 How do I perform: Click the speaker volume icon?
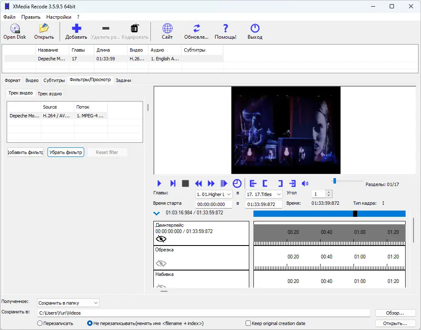[x=305, y=184]
